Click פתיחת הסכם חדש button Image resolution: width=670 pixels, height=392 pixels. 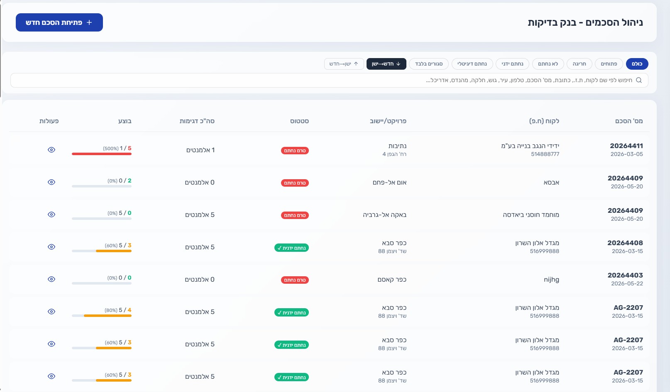[x=59, y=22]
